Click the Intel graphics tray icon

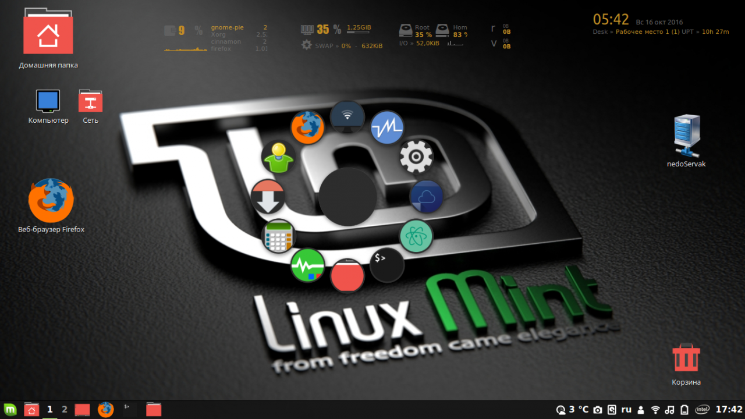(x=703, y=410)
